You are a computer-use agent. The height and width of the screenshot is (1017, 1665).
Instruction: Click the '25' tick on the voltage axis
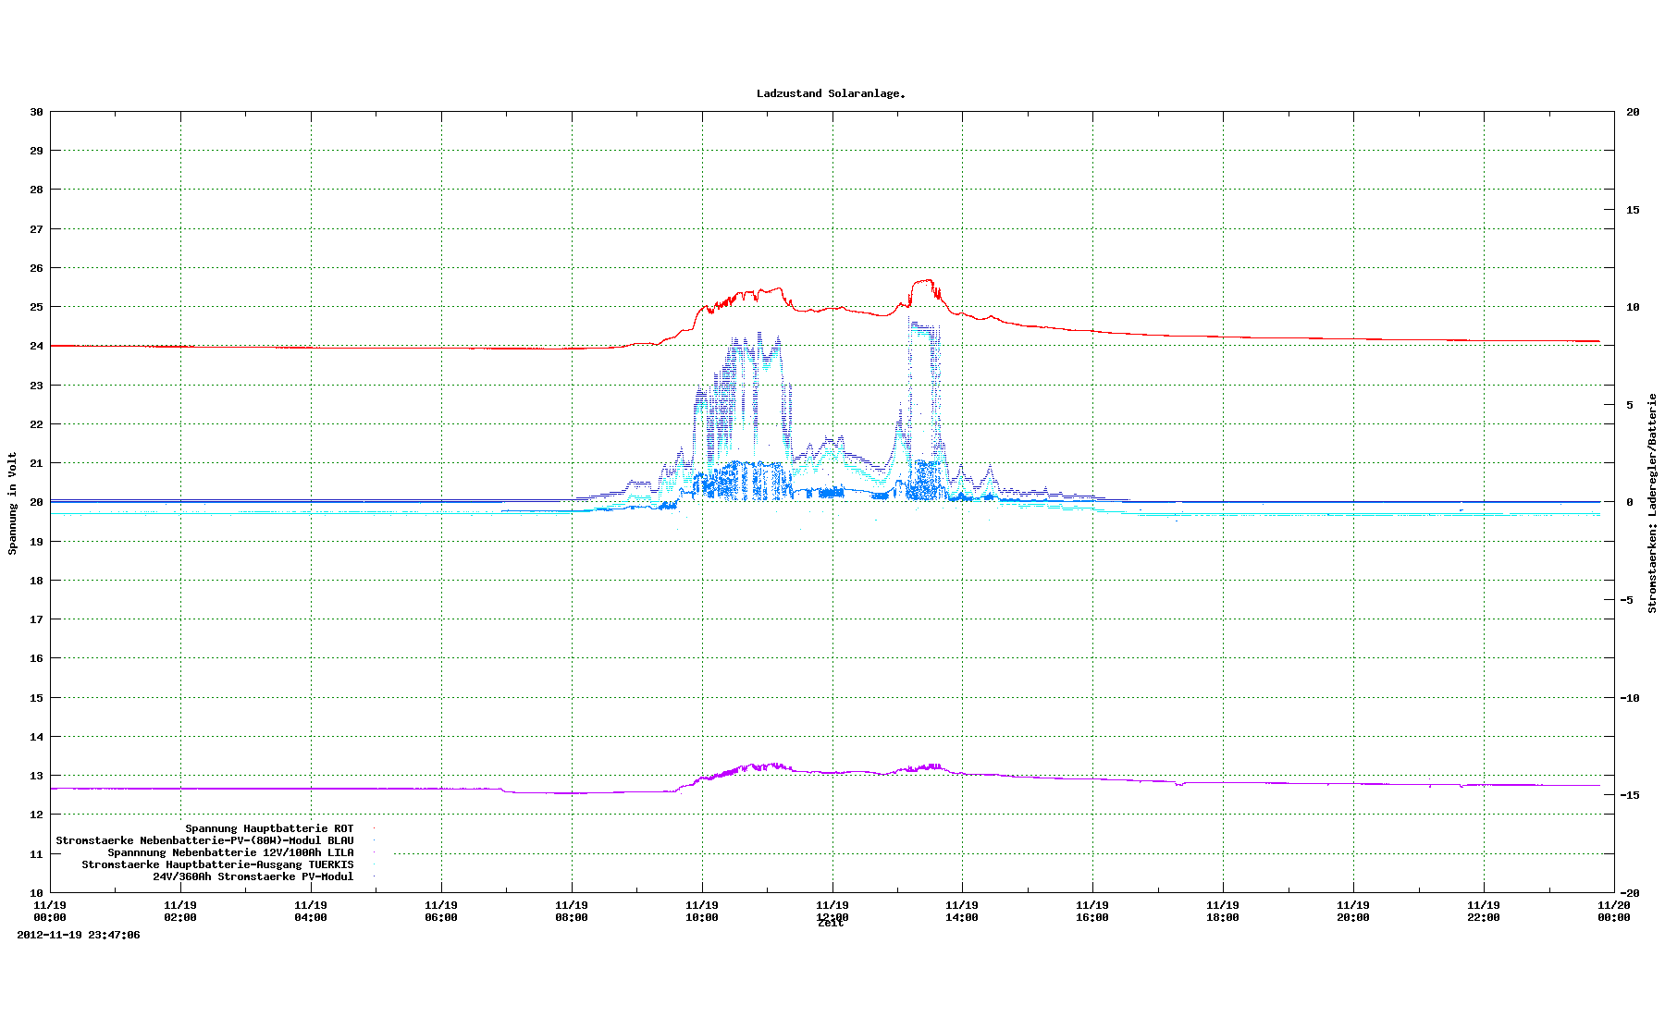(37, 307)
